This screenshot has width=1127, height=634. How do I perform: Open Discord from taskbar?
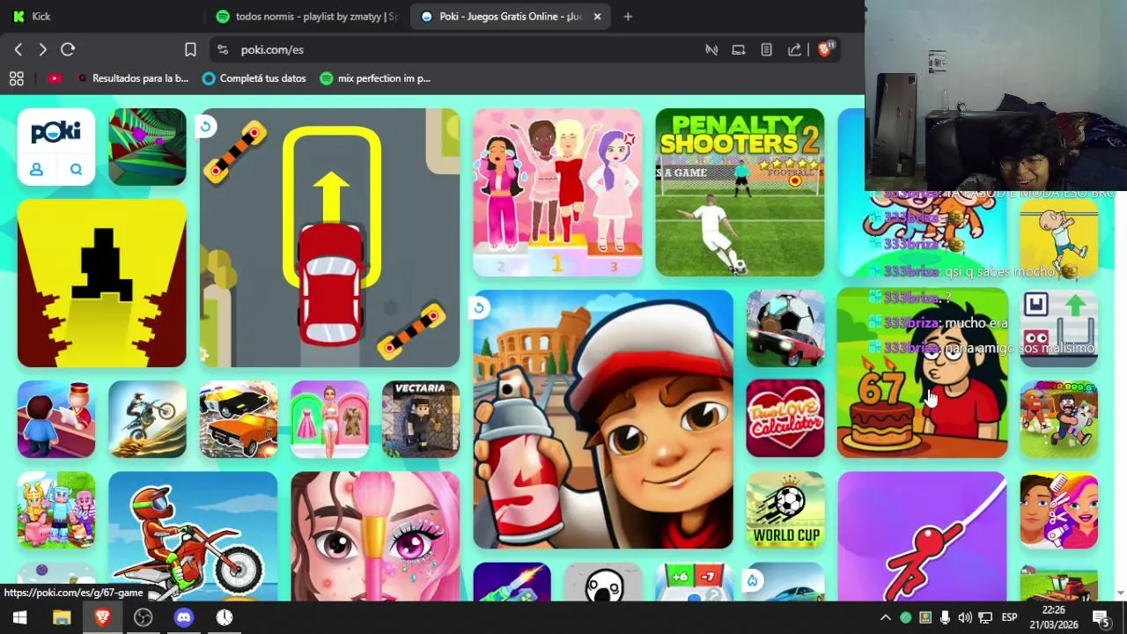pyautogui.click(x=184, y=617)
